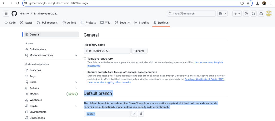Image resolution: width=275 pixels, height=121 pixels.
Task: Open the create new plus dropdown
Action: click(237, 14)
